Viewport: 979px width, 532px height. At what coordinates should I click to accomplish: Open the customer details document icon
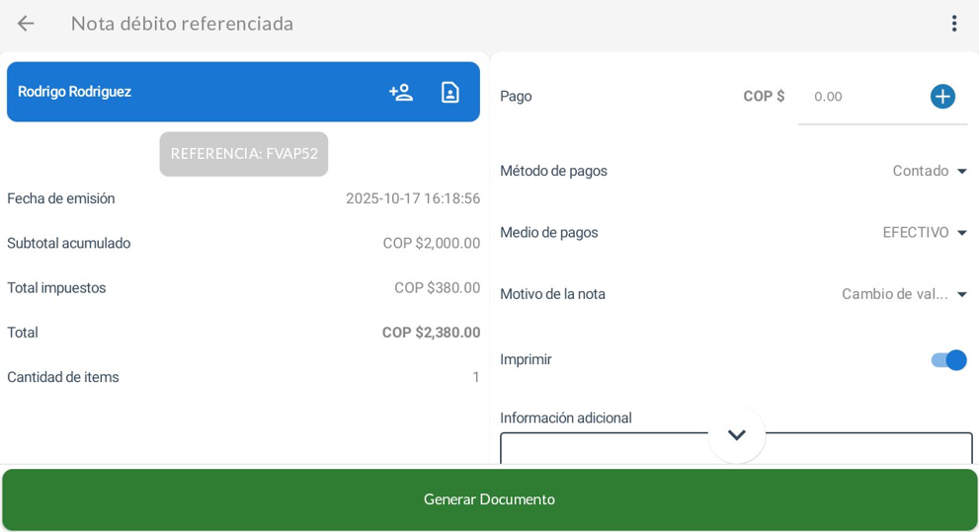pos(449,92)
